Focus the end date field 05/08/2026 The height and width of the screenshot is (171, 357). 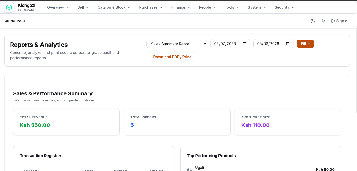(273, 44)
